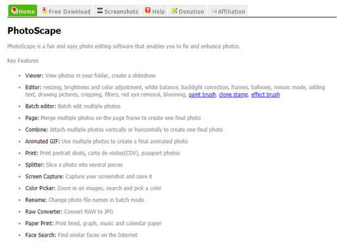Click the green Donation icon

(174, 10)
